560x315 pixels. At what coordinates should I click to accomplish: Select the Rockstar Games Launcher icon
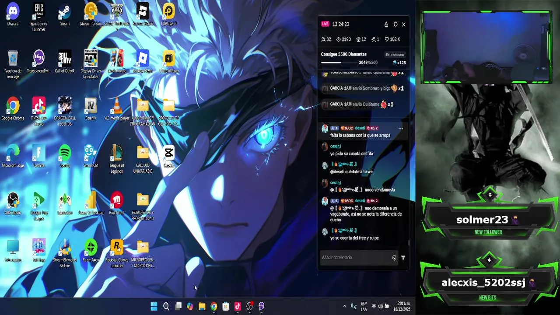117,254
